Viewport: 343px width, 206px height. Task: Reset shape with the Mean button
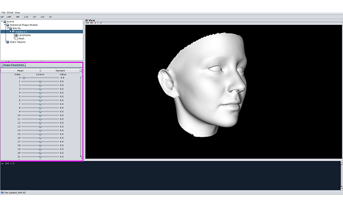(x=21, y=70)
